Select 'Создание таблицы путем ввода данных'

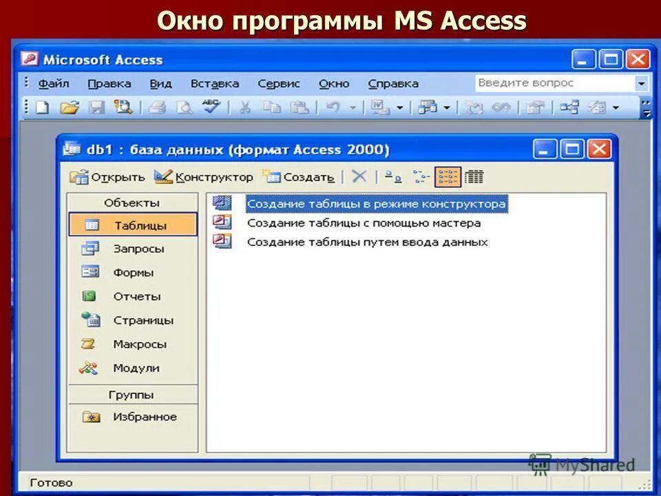367,242
